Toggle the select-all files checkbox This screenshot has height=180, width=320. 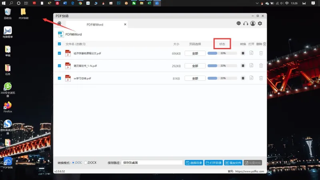tap(59, 44)
